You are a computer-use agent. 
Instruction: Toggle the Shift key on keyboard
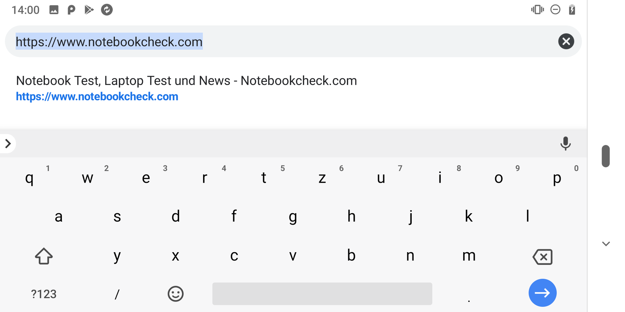point(44,256)
